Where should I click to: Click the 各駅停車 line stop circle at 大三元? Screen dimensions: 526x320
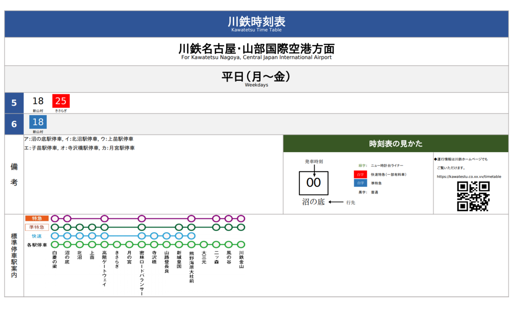204,245
